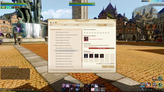Open the blue round shop icon
This screenshot has height=92, width=164.
click(x=142, y=85)
